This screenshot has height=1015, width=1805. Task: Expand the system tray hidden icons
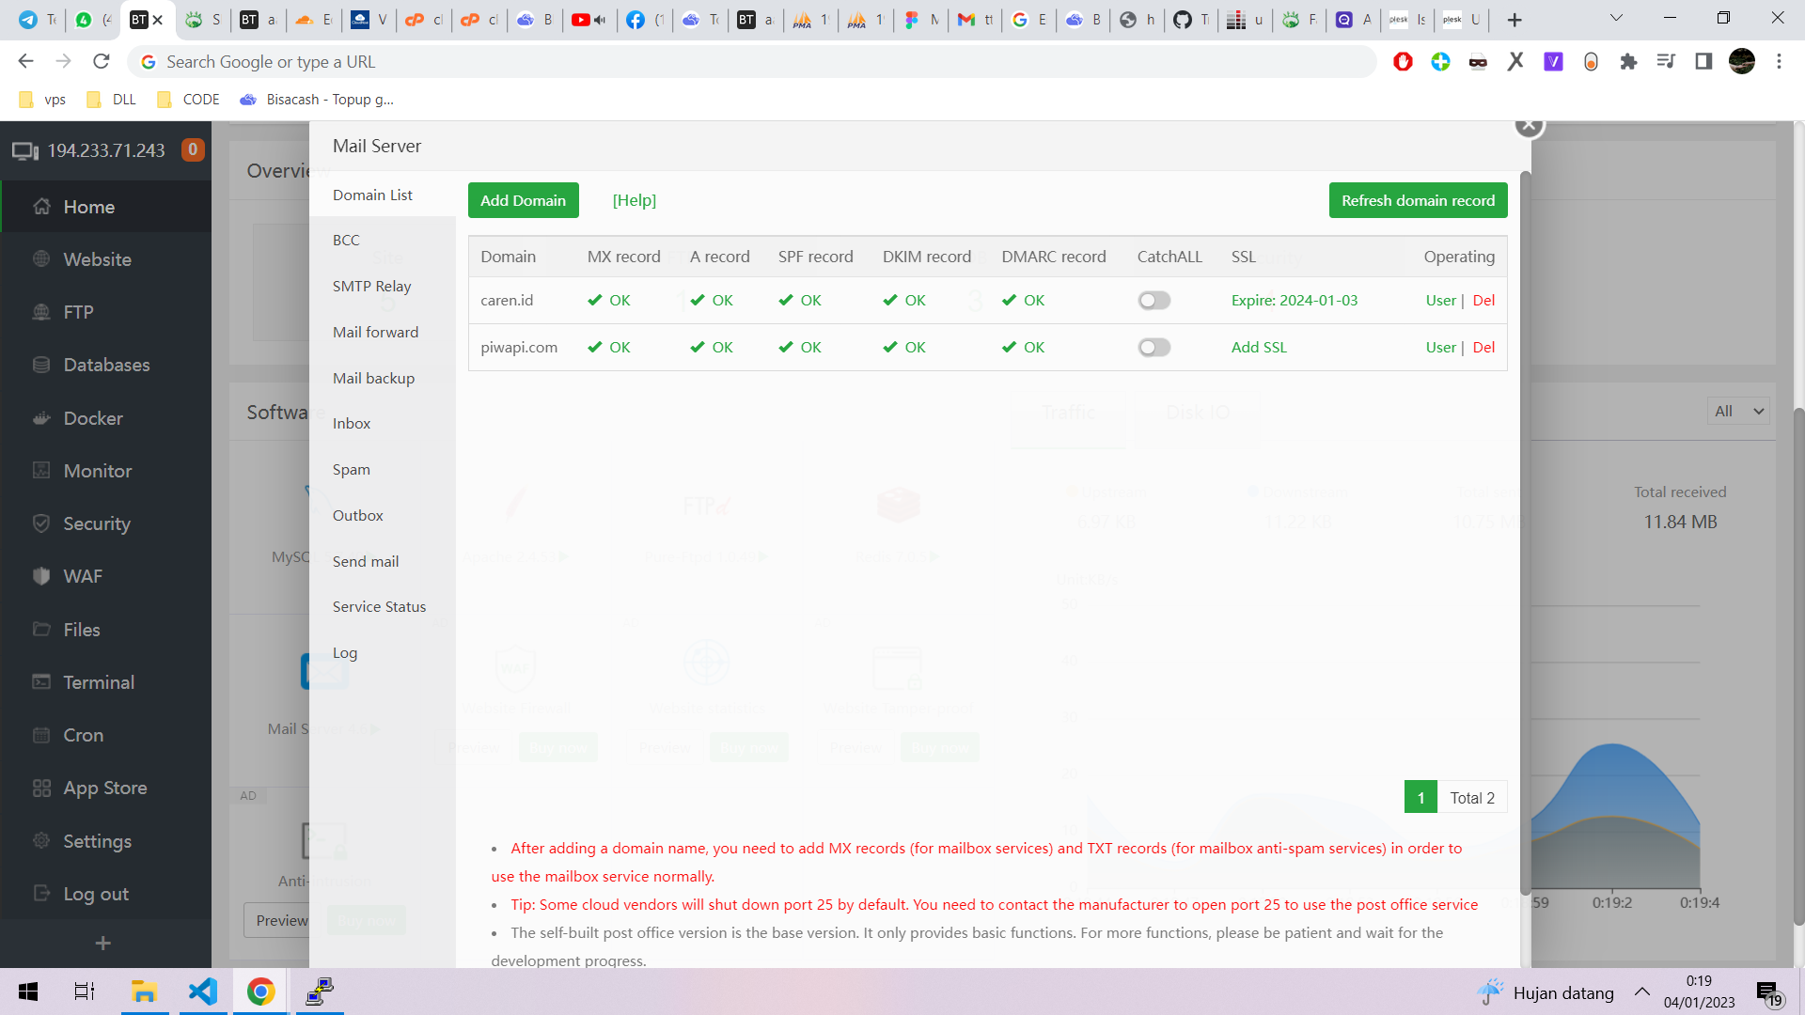click(1641, 992)
